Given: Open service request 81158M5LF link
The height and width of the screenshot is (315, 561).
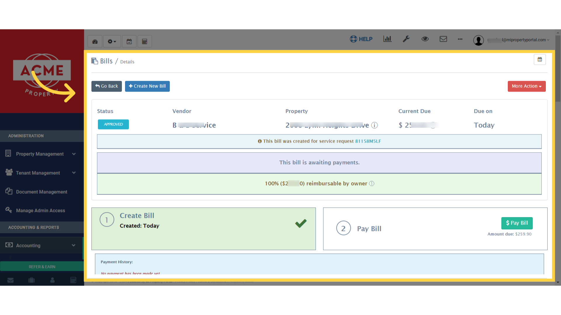Looking at the screenshot, I should coord(368,141).
